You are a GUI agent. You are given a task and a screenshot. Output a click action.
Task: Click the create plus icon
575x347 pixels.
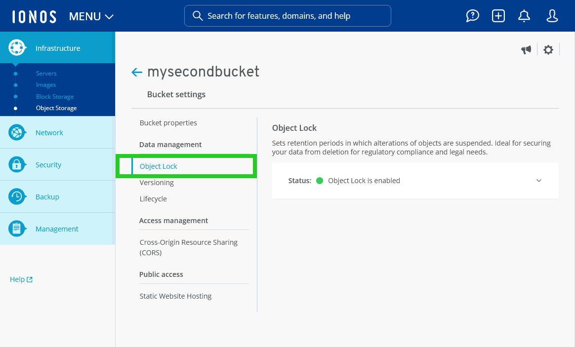pos(498,16)
